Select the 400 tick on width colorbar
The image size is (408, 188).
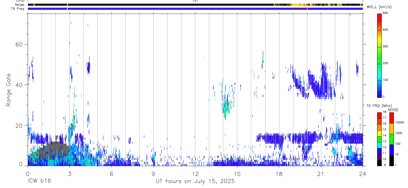pyautogui.click(x=386, y=30)
